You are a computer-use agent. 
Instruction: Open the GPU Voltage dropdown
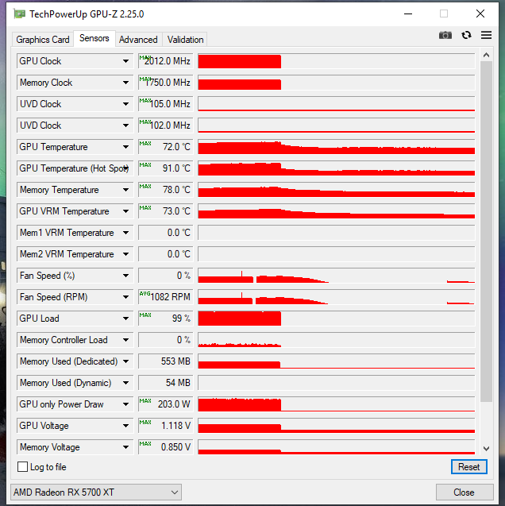pyautogui.click(x=125, y=426)
